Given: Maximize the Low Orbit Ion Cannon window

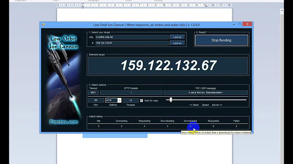Looking at the screenshot, I should tap(240, 24).
